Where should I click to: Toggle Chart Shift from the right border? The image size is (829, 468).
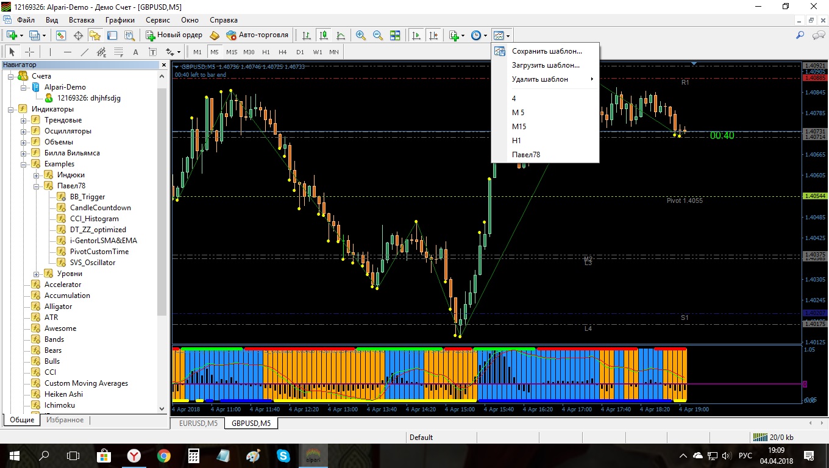coord(433,35)
